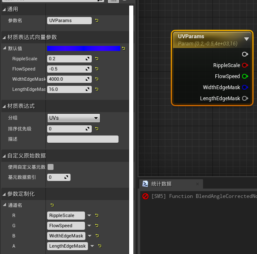Click the G channel name field FlowSpeed
This screenshot has height=254, width=257.
click(66, 226)
